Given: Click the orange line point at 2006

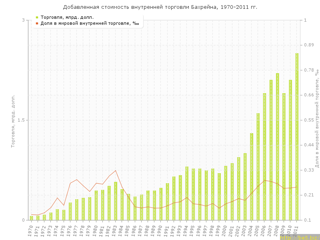Looking at the screenshot, I should point(264,180).
